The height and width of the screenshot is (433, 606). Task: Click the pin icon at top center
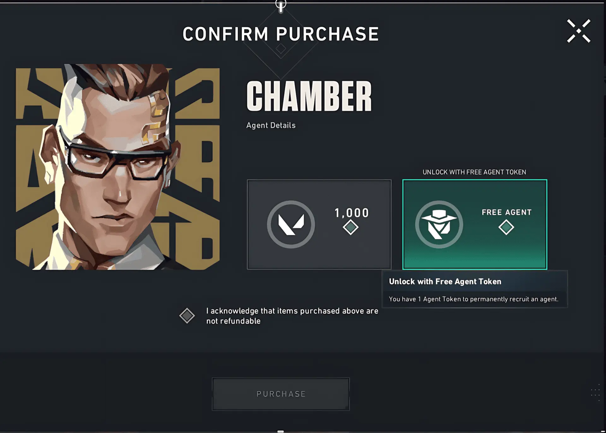pyautogui.click(x=281, y=6)
